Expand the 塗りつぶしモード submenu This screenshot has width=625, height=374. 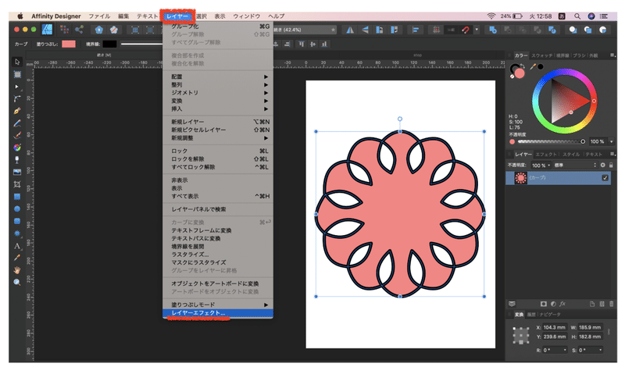click(218, 305)
